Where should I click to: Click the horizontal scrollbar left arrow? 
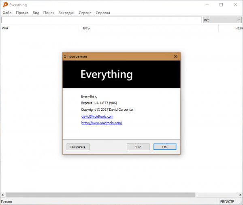(3, 194)
